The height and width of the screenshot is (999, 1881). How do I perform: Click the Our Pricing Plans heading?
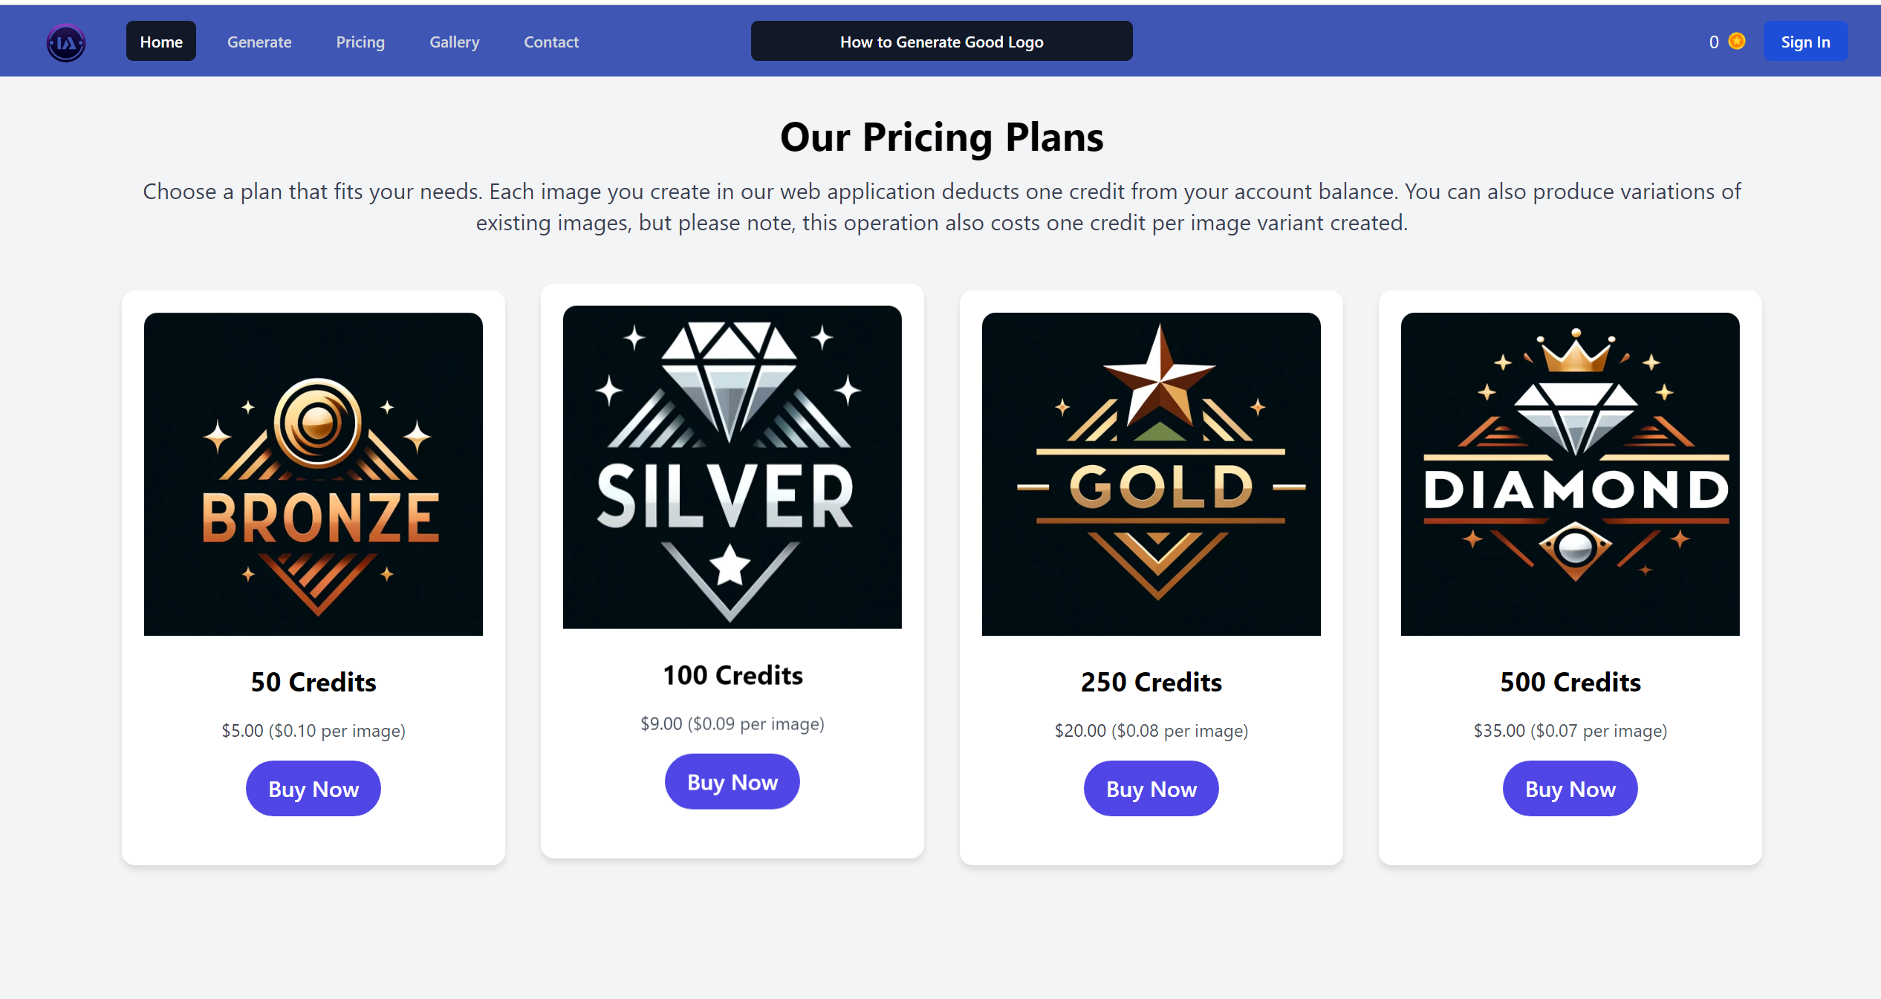coord(941,137)
